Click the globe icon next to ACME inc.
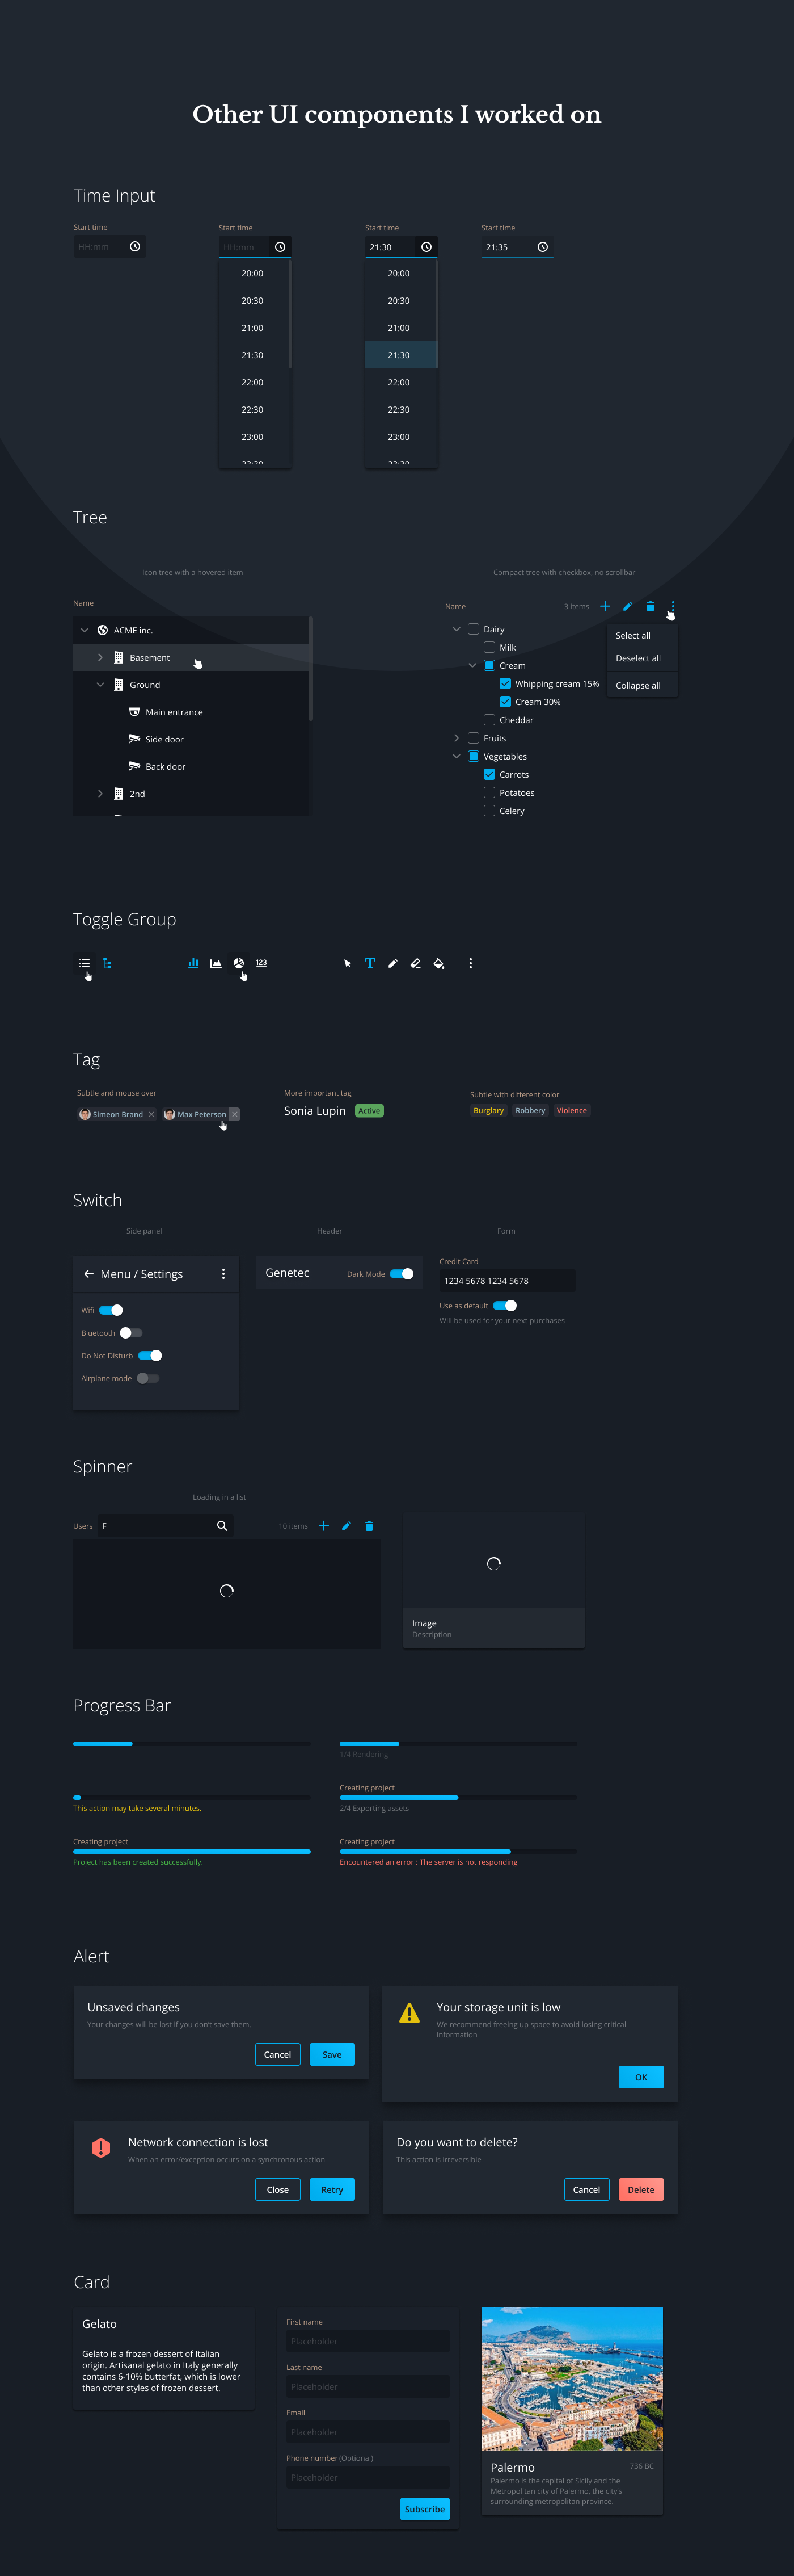Screen dimensions: 794x2576 [103, 630]
